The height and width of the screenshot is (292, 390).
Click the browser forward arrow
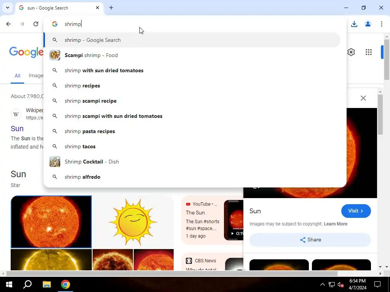click(22, 24)
